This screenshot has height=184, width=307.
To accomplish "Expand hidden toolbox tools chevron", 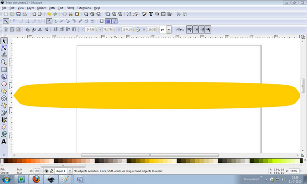I will coord(4,155).
